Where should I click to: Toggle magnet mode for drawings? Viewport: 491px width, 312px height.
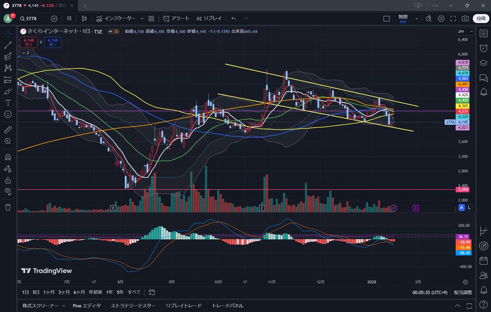tap(8, 157)
